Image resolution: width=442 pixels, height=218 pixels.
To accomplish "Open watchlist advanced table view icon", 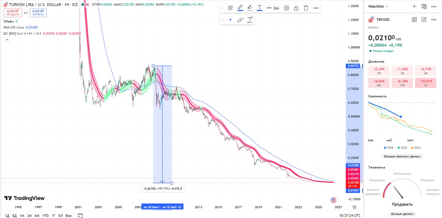I will coord(424,6).
